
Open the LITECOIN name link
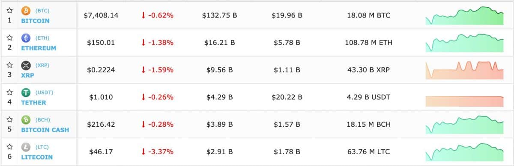[37, 157]
